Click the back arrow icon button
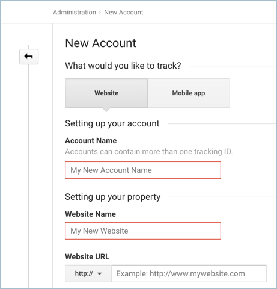Screen dimensions: 277x289 (x=29, y=57)
